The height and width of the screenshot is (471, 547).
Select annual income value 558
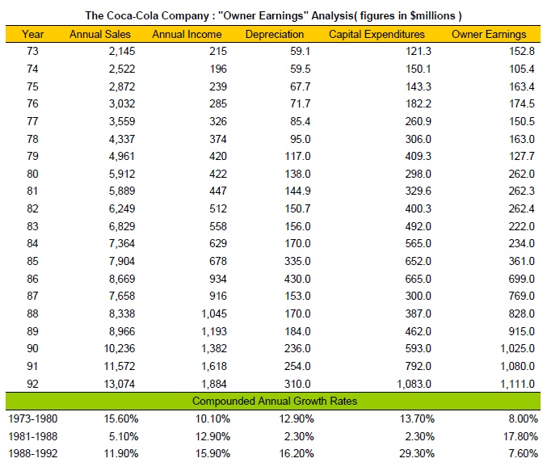click(218, 226)
